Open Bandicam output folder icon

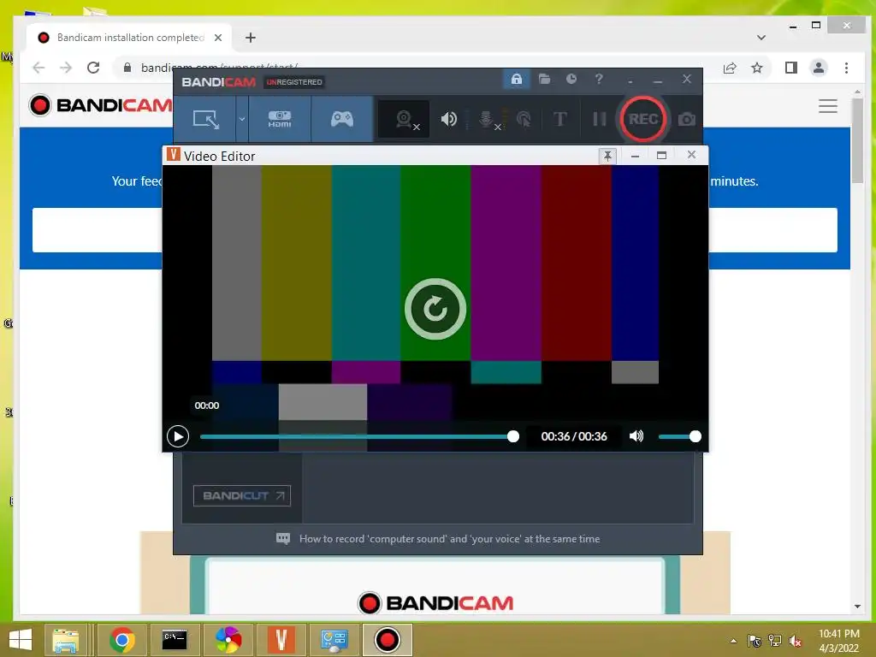tap(544, 79)
